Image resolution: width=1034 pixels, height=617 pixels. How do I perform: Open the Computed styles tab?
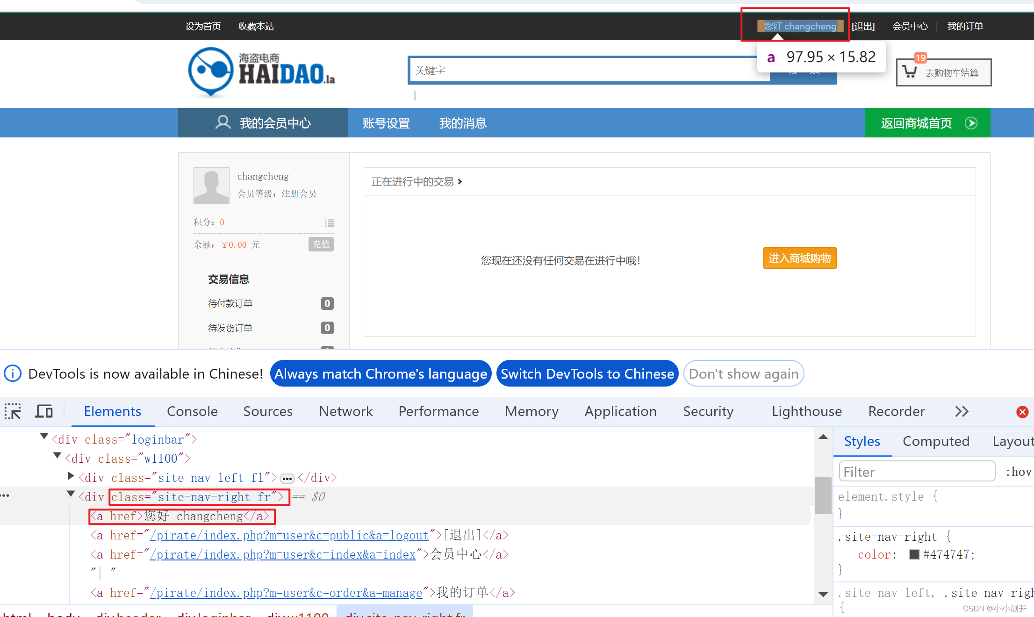coord(936,441)
